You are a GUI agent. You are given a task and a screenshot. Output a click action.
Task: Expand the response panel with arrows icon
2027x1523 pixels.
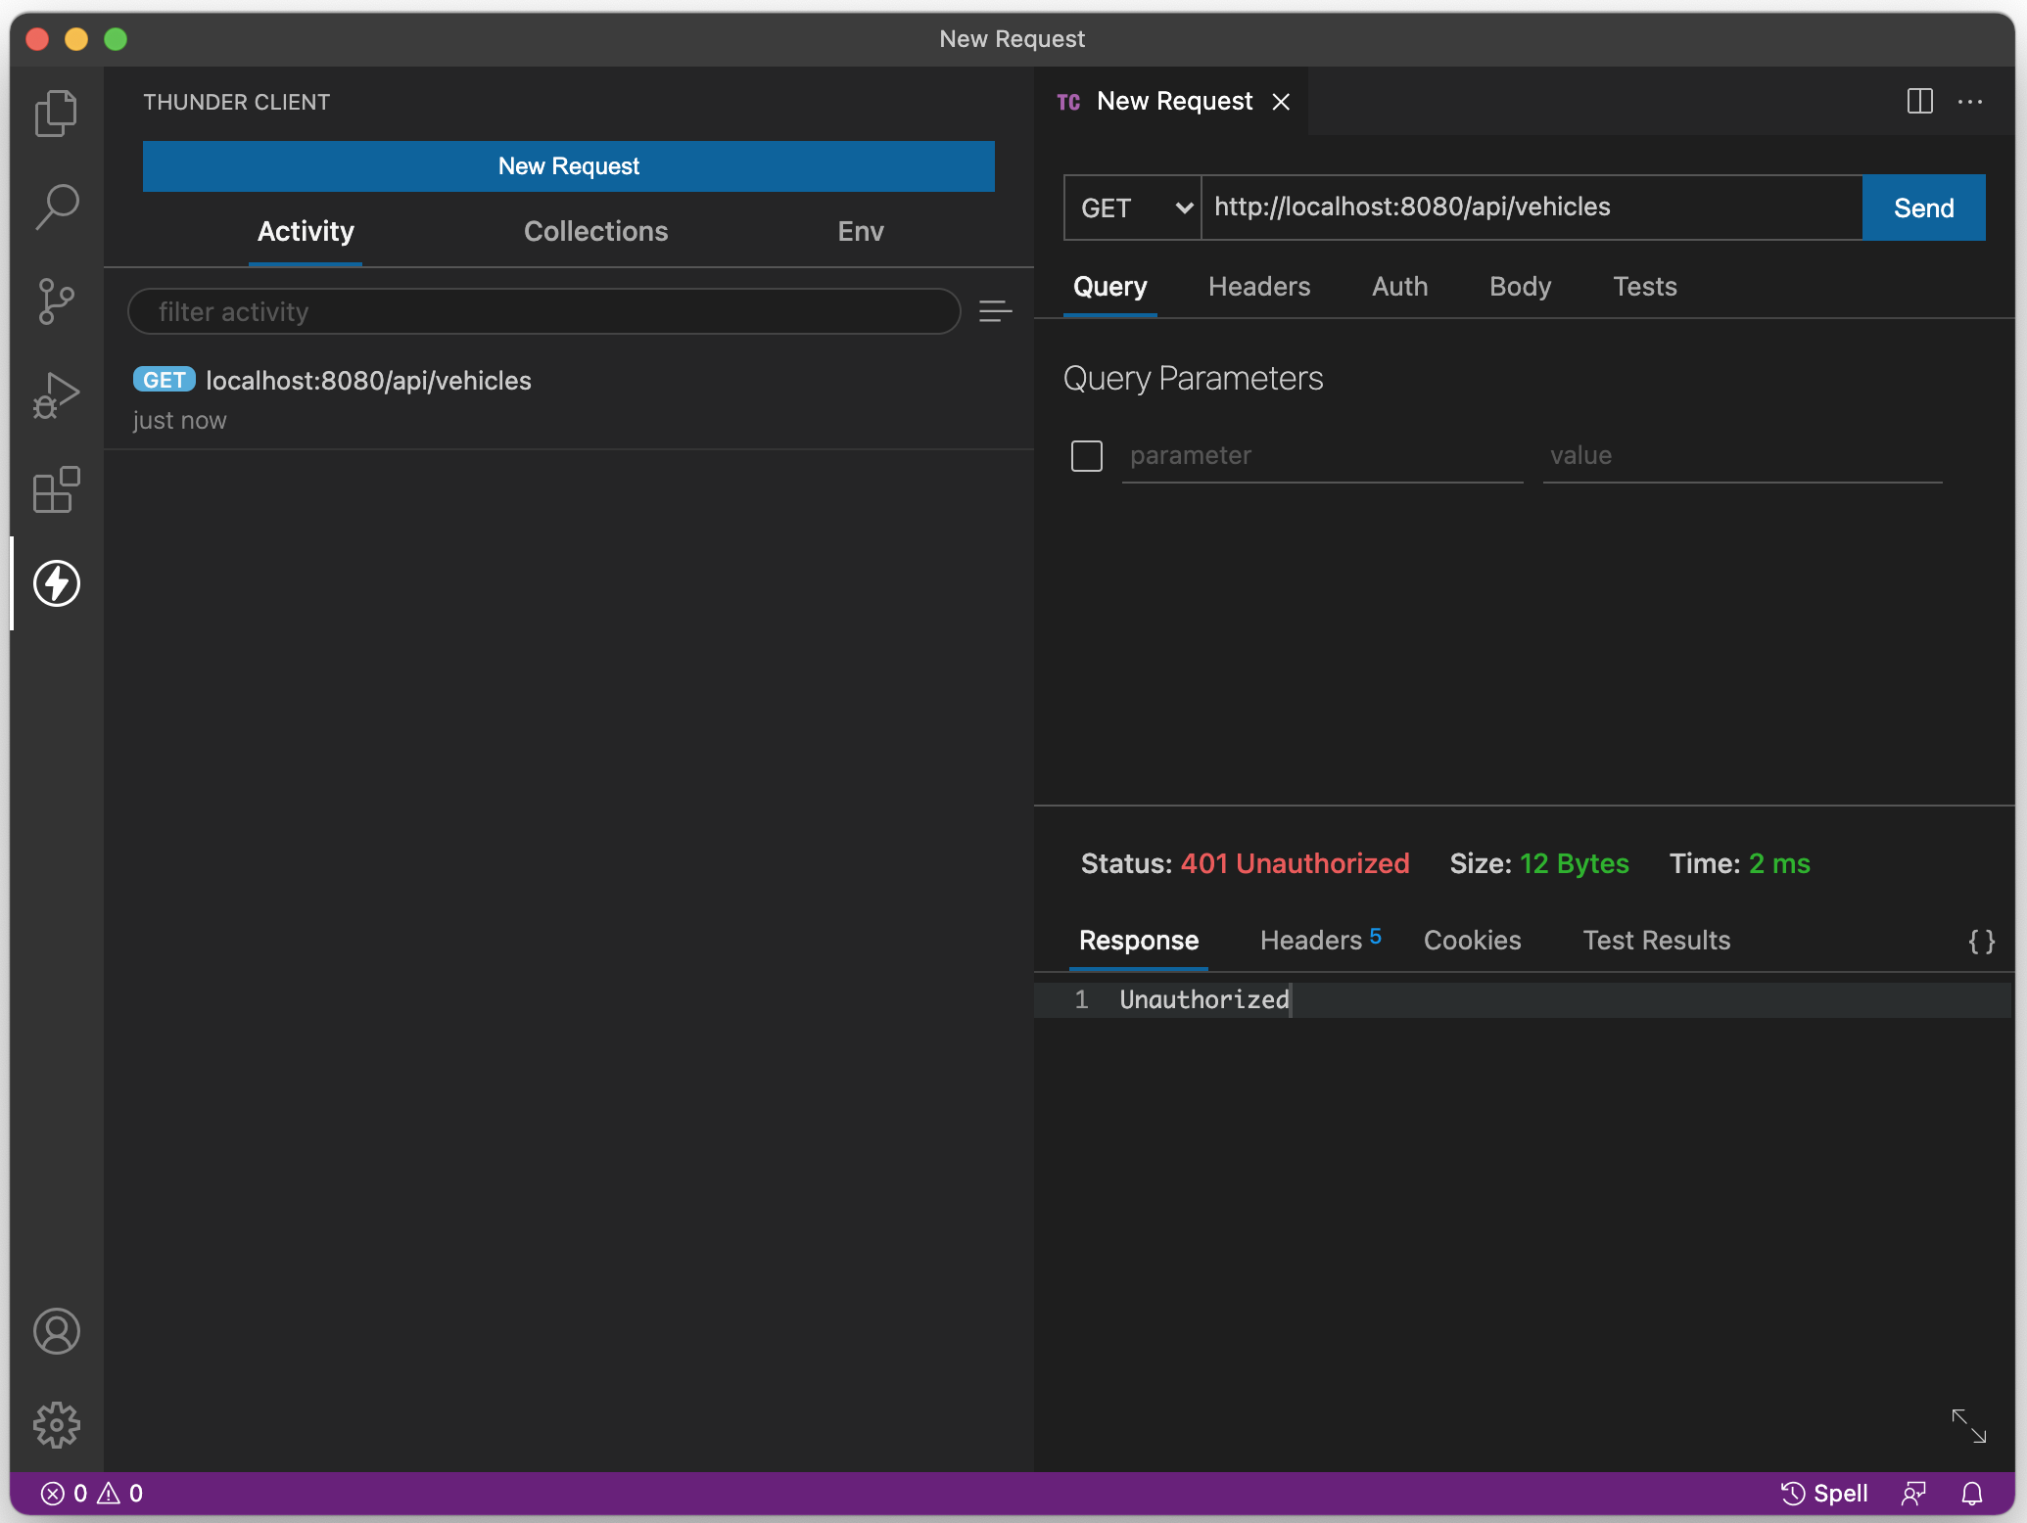[1968, 1426]
